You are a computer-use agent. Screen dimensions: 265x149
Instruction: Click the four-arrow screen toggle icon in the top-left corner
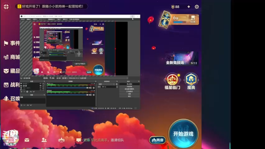pos(6,7)
